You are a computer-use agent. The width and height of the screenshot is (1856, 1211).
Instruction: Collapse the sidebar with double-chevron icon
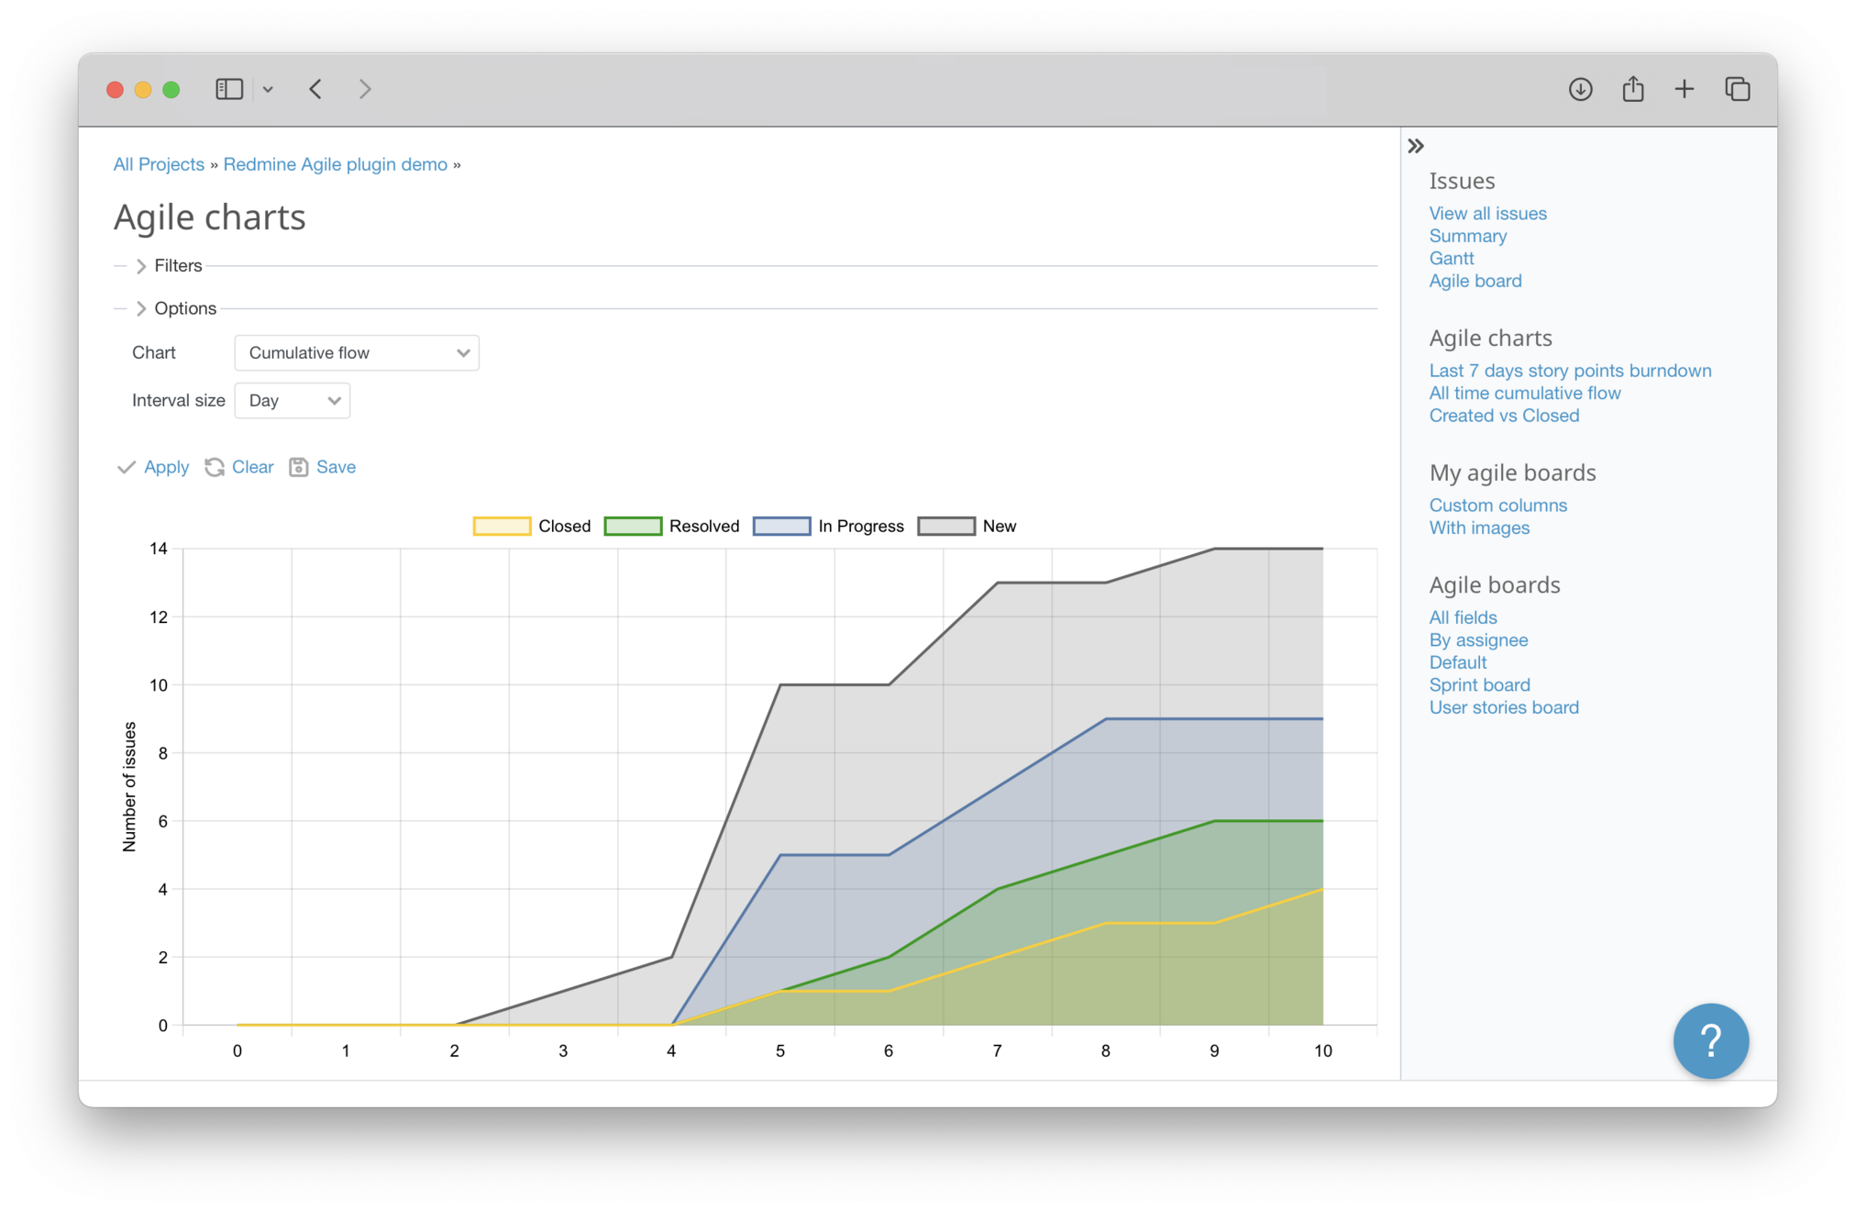tap(1416, 146)
